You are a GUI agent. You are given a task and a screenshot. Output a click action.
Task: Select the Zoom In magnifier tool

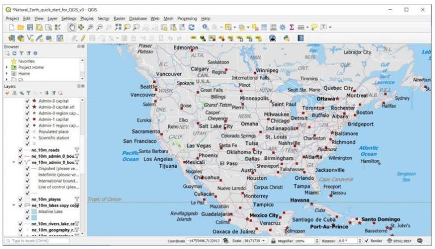(90, 27)
